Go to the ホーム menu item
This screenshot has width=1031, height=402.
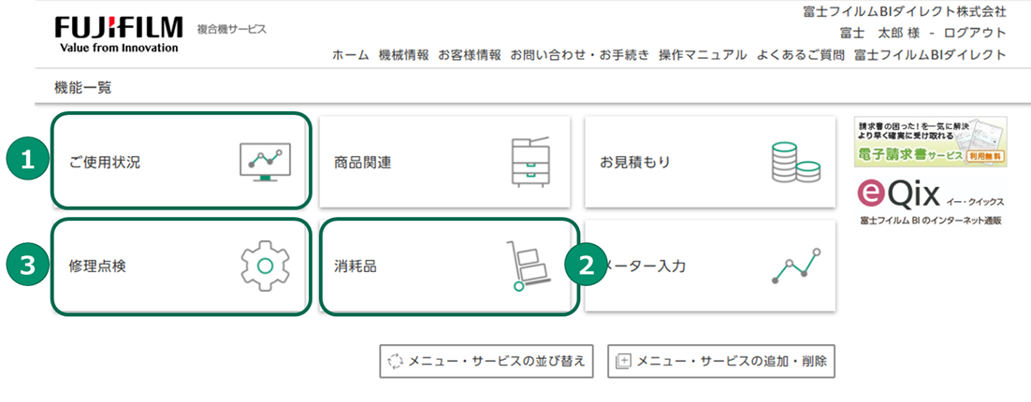tap(351, 55)
